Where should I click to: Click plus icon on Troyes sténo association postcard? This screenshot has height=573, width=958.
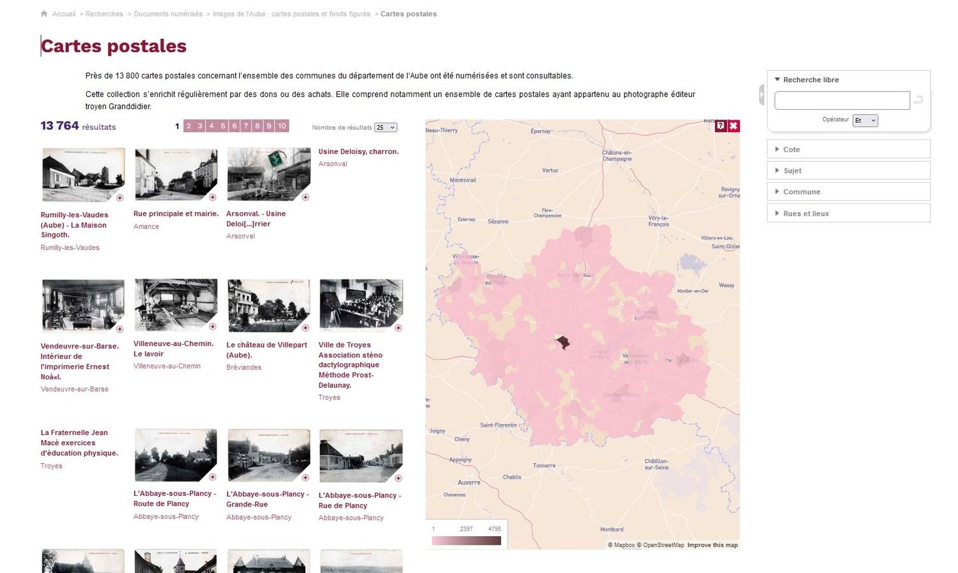point(398,328)
